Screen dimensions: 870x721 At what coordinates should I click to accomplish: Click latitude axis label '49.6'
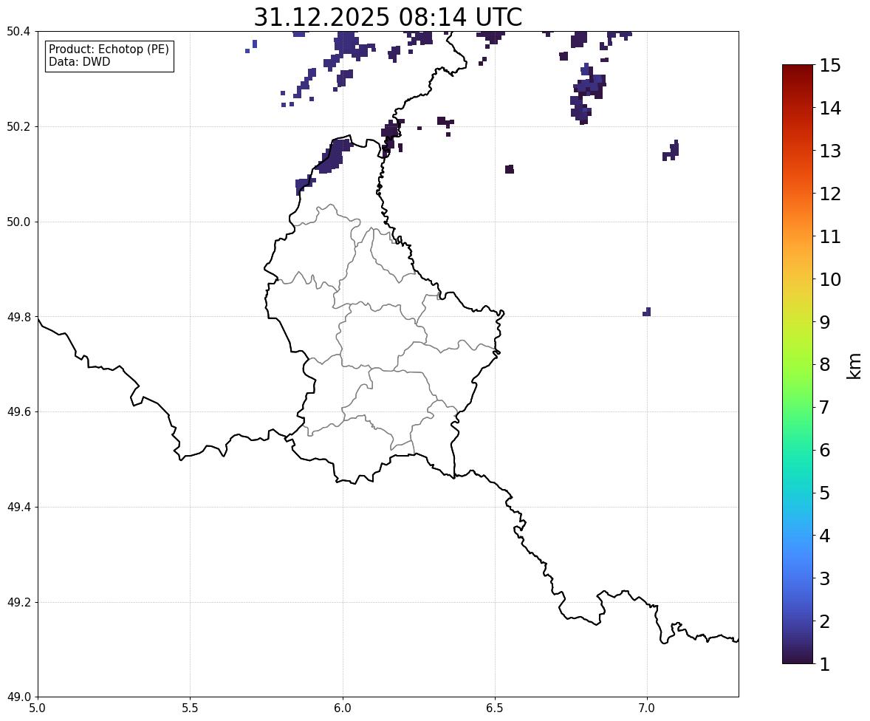tap(18, 411)
